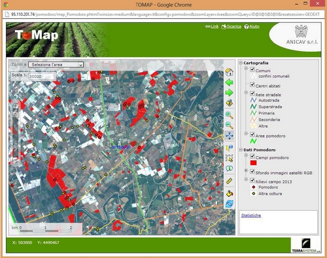Click the zoom slider plus button

tap(15, 106)
